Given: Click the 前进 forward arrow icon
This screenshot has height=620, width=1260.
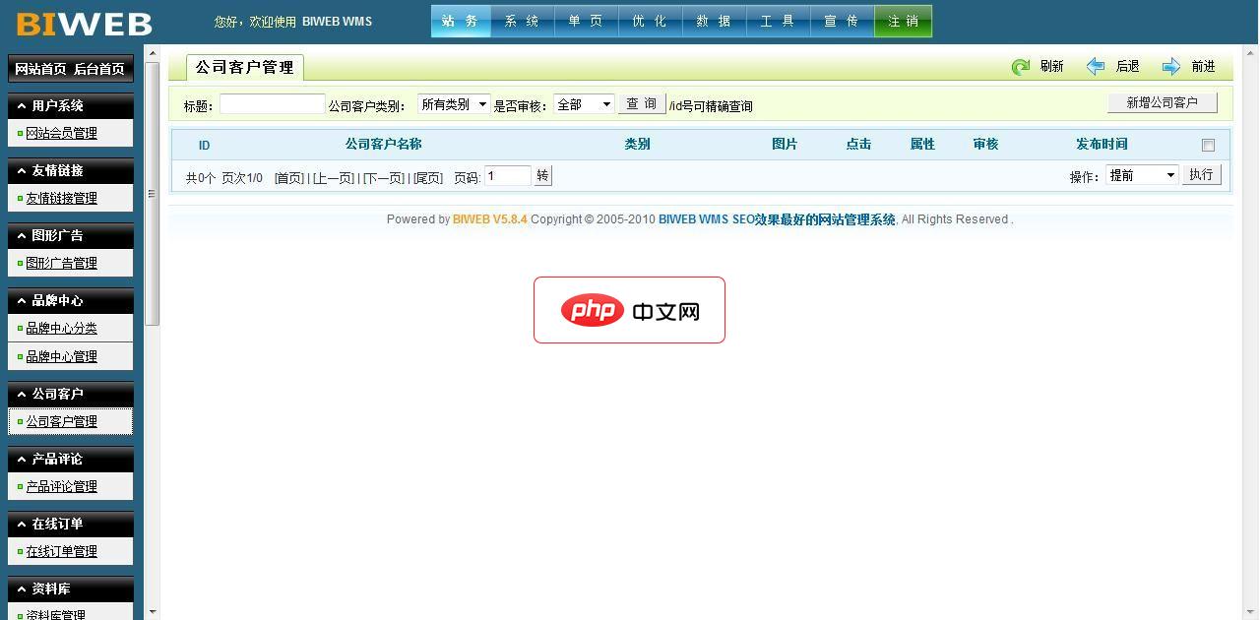Looking at the screenshot, I should coord(1170,65).
